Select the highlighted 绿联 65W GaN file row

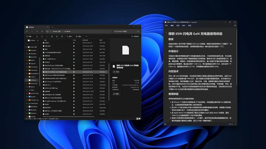tap(75, 72)
